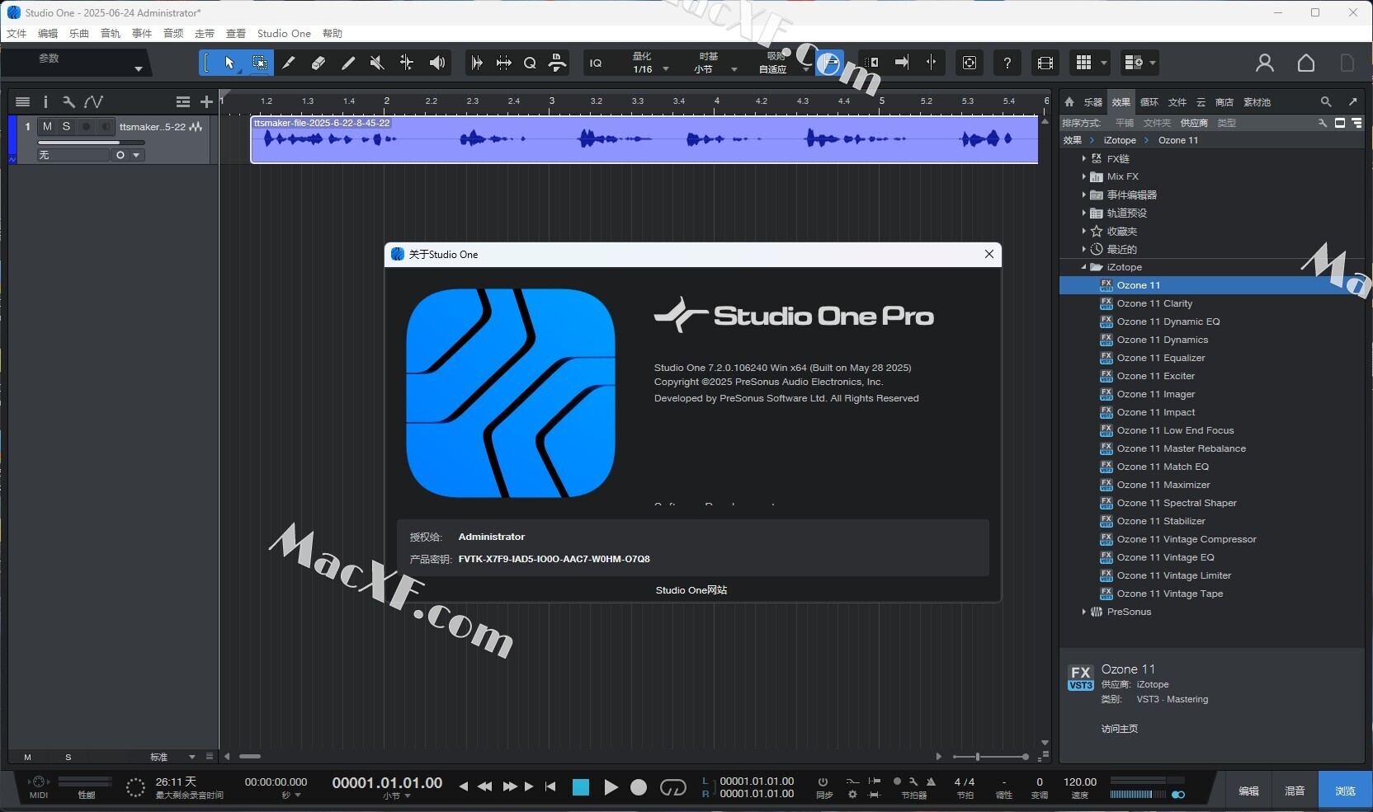Open the Studio One menu
Screen dimensions: 1373x812
click(284, 34)
